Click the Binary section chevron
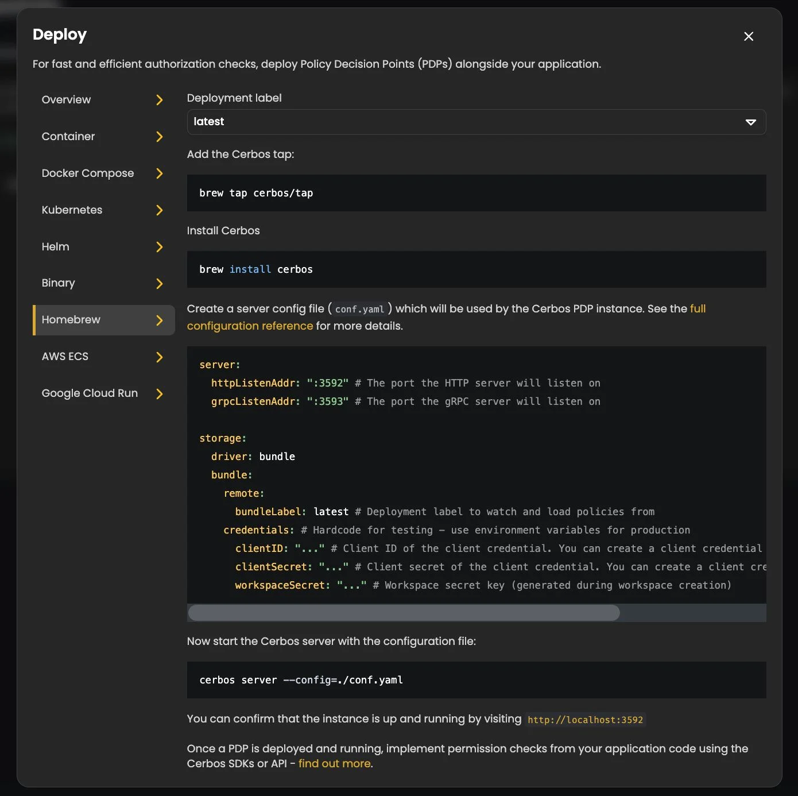This screenshot has width=798, height=796. point(159,283)
